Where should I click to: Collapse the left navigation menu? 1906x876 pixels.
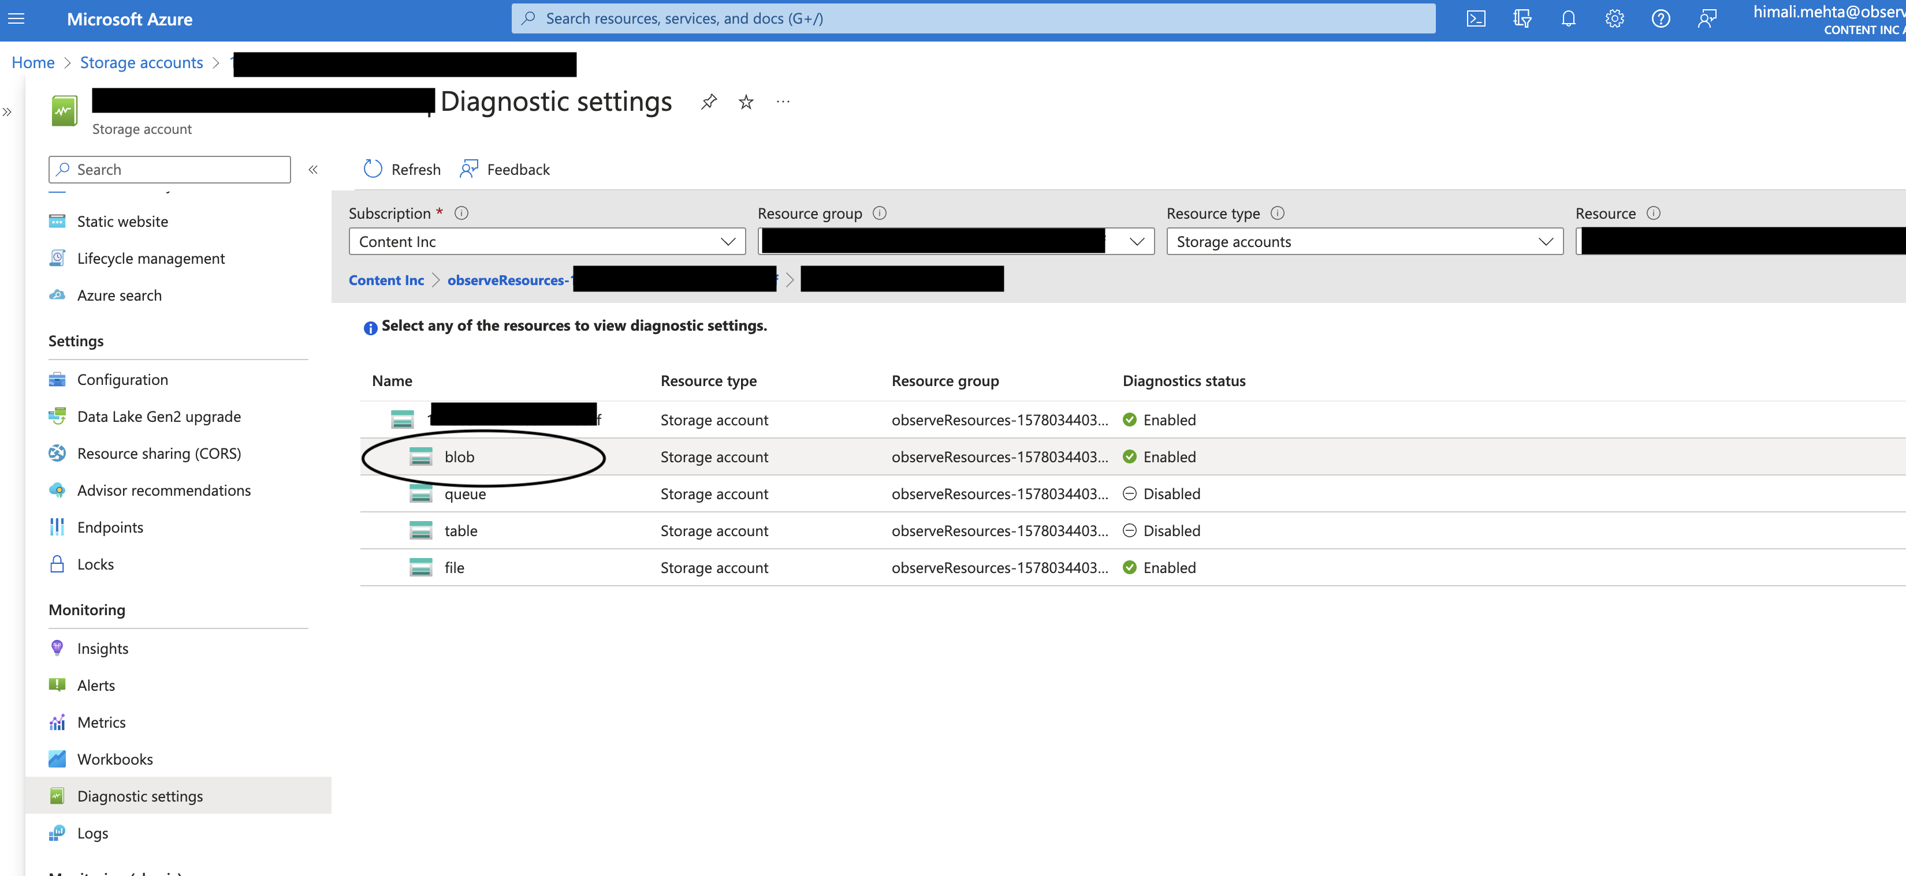tap(313, 170)
